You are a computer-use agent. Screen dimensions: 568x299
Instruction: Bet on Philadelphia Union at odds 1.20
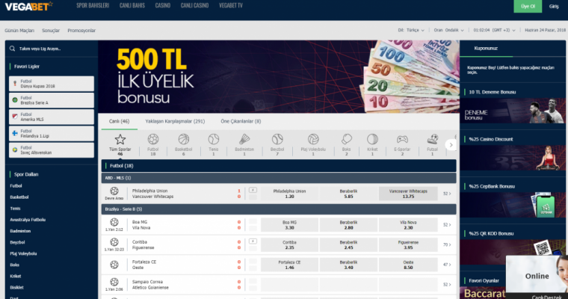click(x=289, y=194)
